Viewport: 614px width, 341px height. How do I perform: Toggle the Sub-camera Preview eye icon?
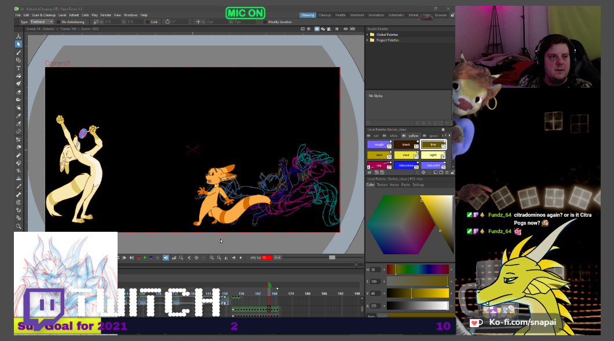(x=352, y=29)
